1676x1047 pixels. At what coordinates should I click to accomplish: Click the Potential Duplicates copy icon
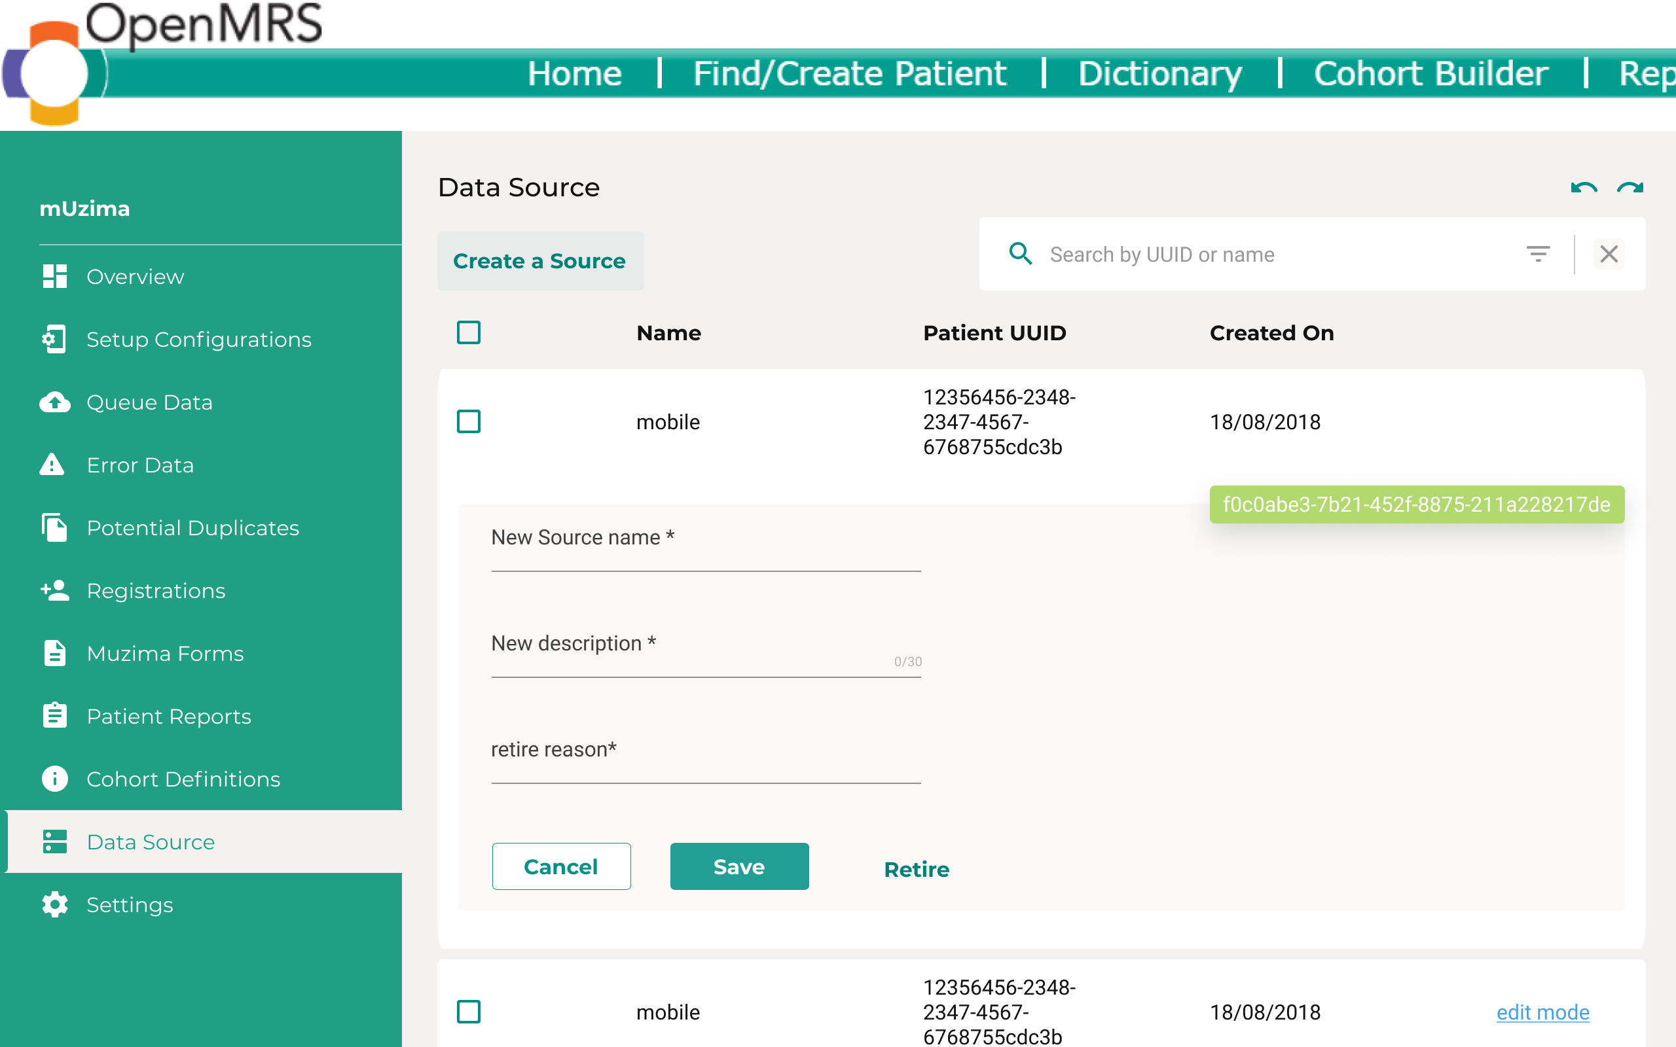55,527
